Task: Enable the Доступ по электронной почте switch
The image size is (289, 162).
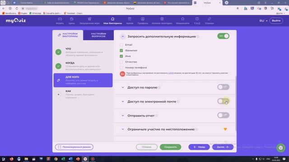Action: tap(223, 101)
